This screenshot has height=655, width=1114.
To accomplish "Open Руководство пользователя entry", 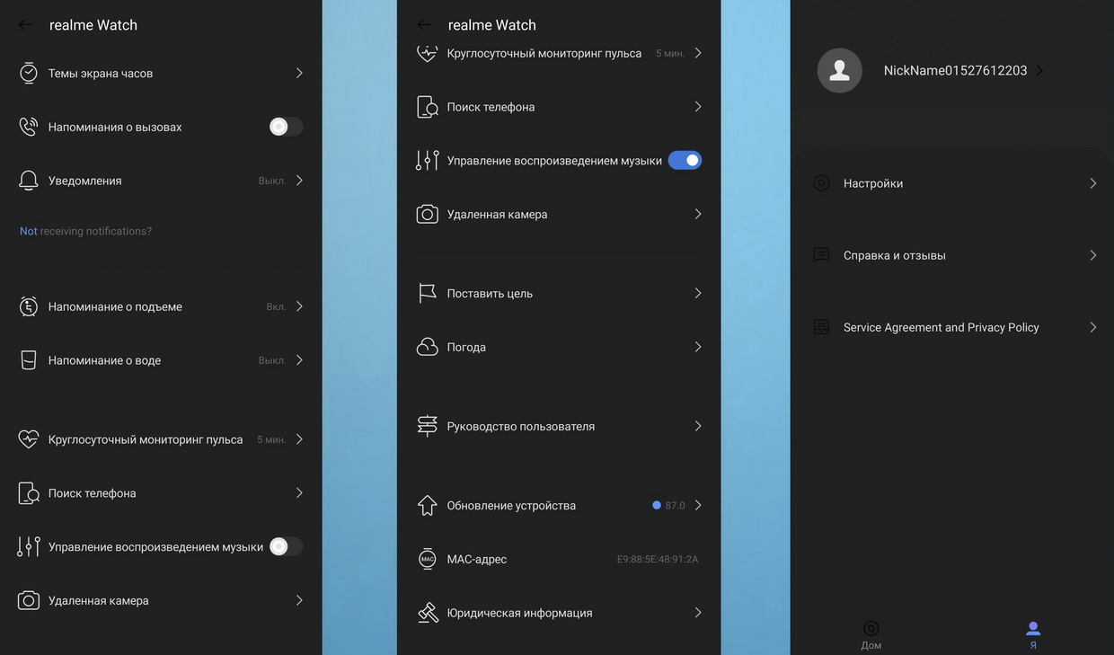I will tap(559, 426).
